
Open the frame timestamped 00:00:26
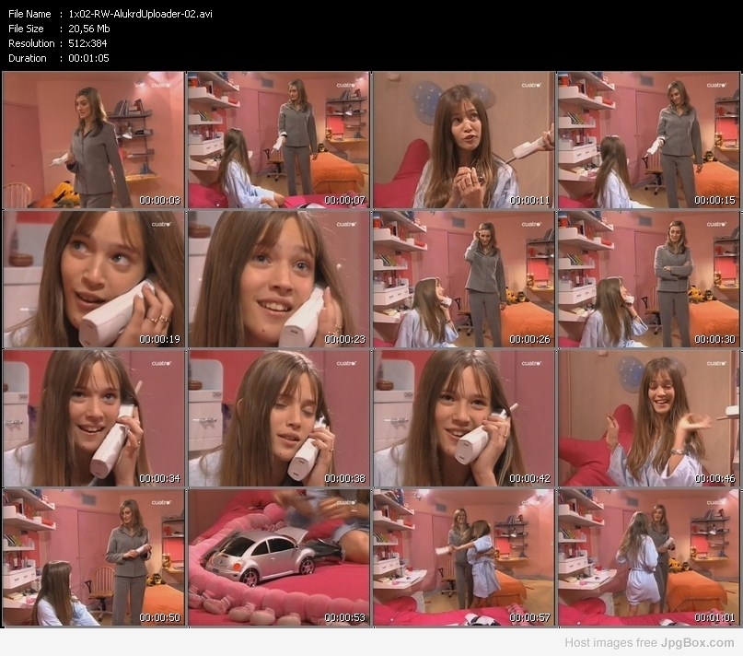pyautogui.click(x=463, y=279)
